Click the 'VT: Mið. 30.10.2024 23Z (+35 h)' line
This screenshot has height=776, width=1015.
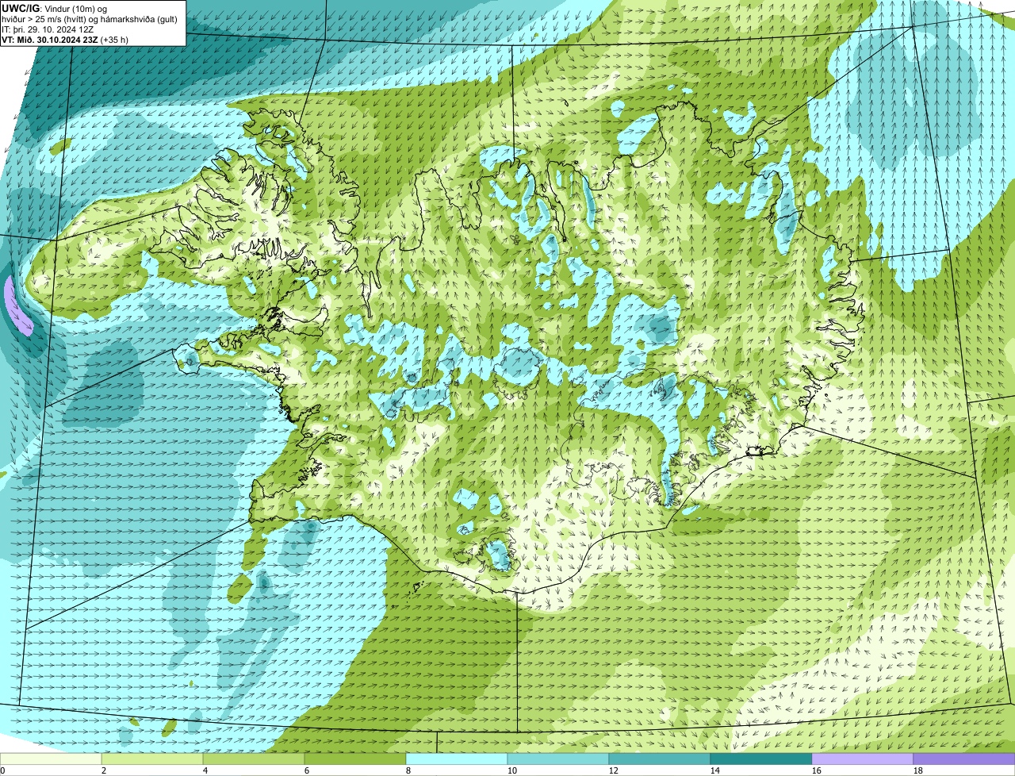click(x=65, y=40)
